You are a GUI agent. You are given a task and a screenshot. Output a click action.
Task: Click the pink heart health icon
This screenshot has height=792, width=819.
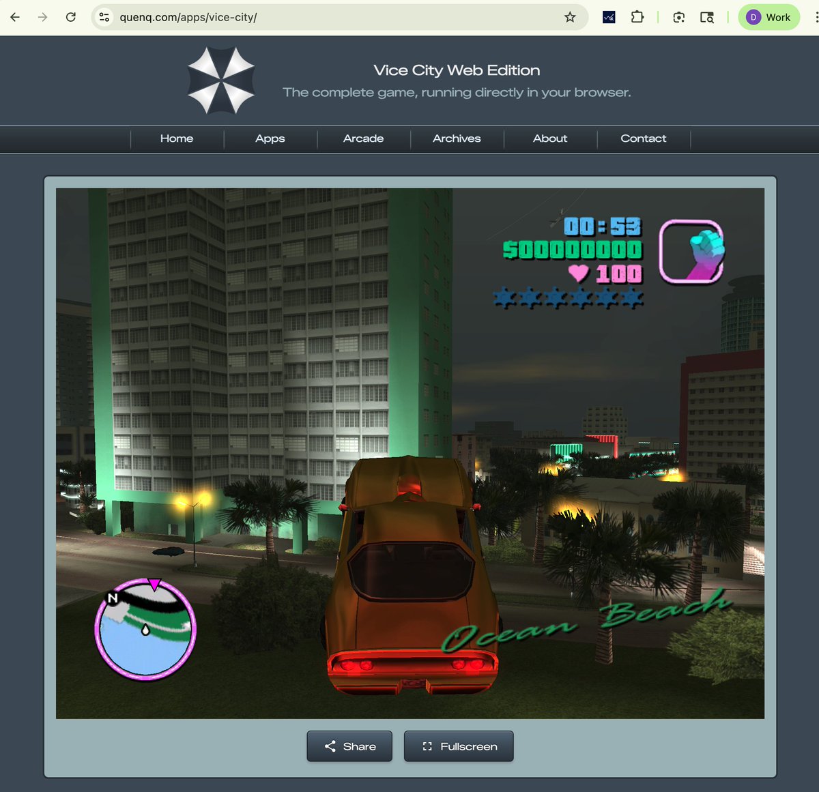[579, 273]
